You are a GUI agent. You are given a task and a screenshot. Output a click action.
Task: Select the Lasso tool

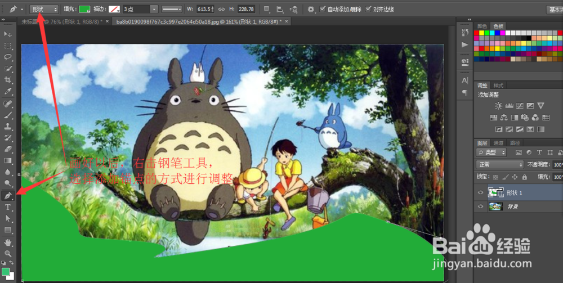tap(7, 57)
